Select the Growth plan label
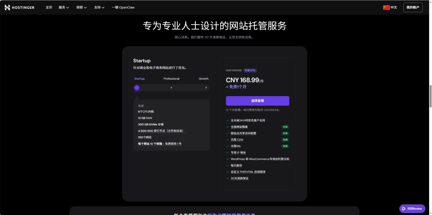The width and height of the screenshot is (432, 215). point(204,79)
